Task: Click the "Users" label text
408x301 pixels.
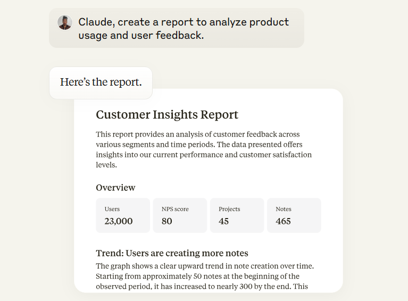Action: 112,209
